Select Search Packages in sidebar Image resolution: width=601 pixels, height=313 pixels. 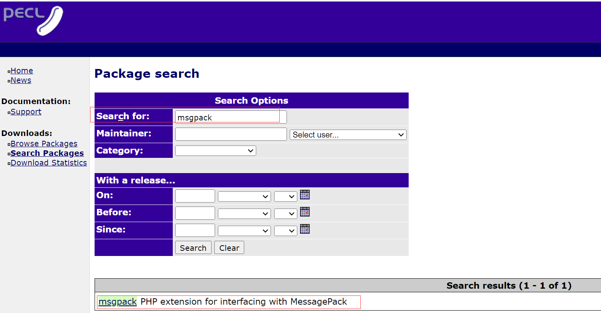pos(47,153)
